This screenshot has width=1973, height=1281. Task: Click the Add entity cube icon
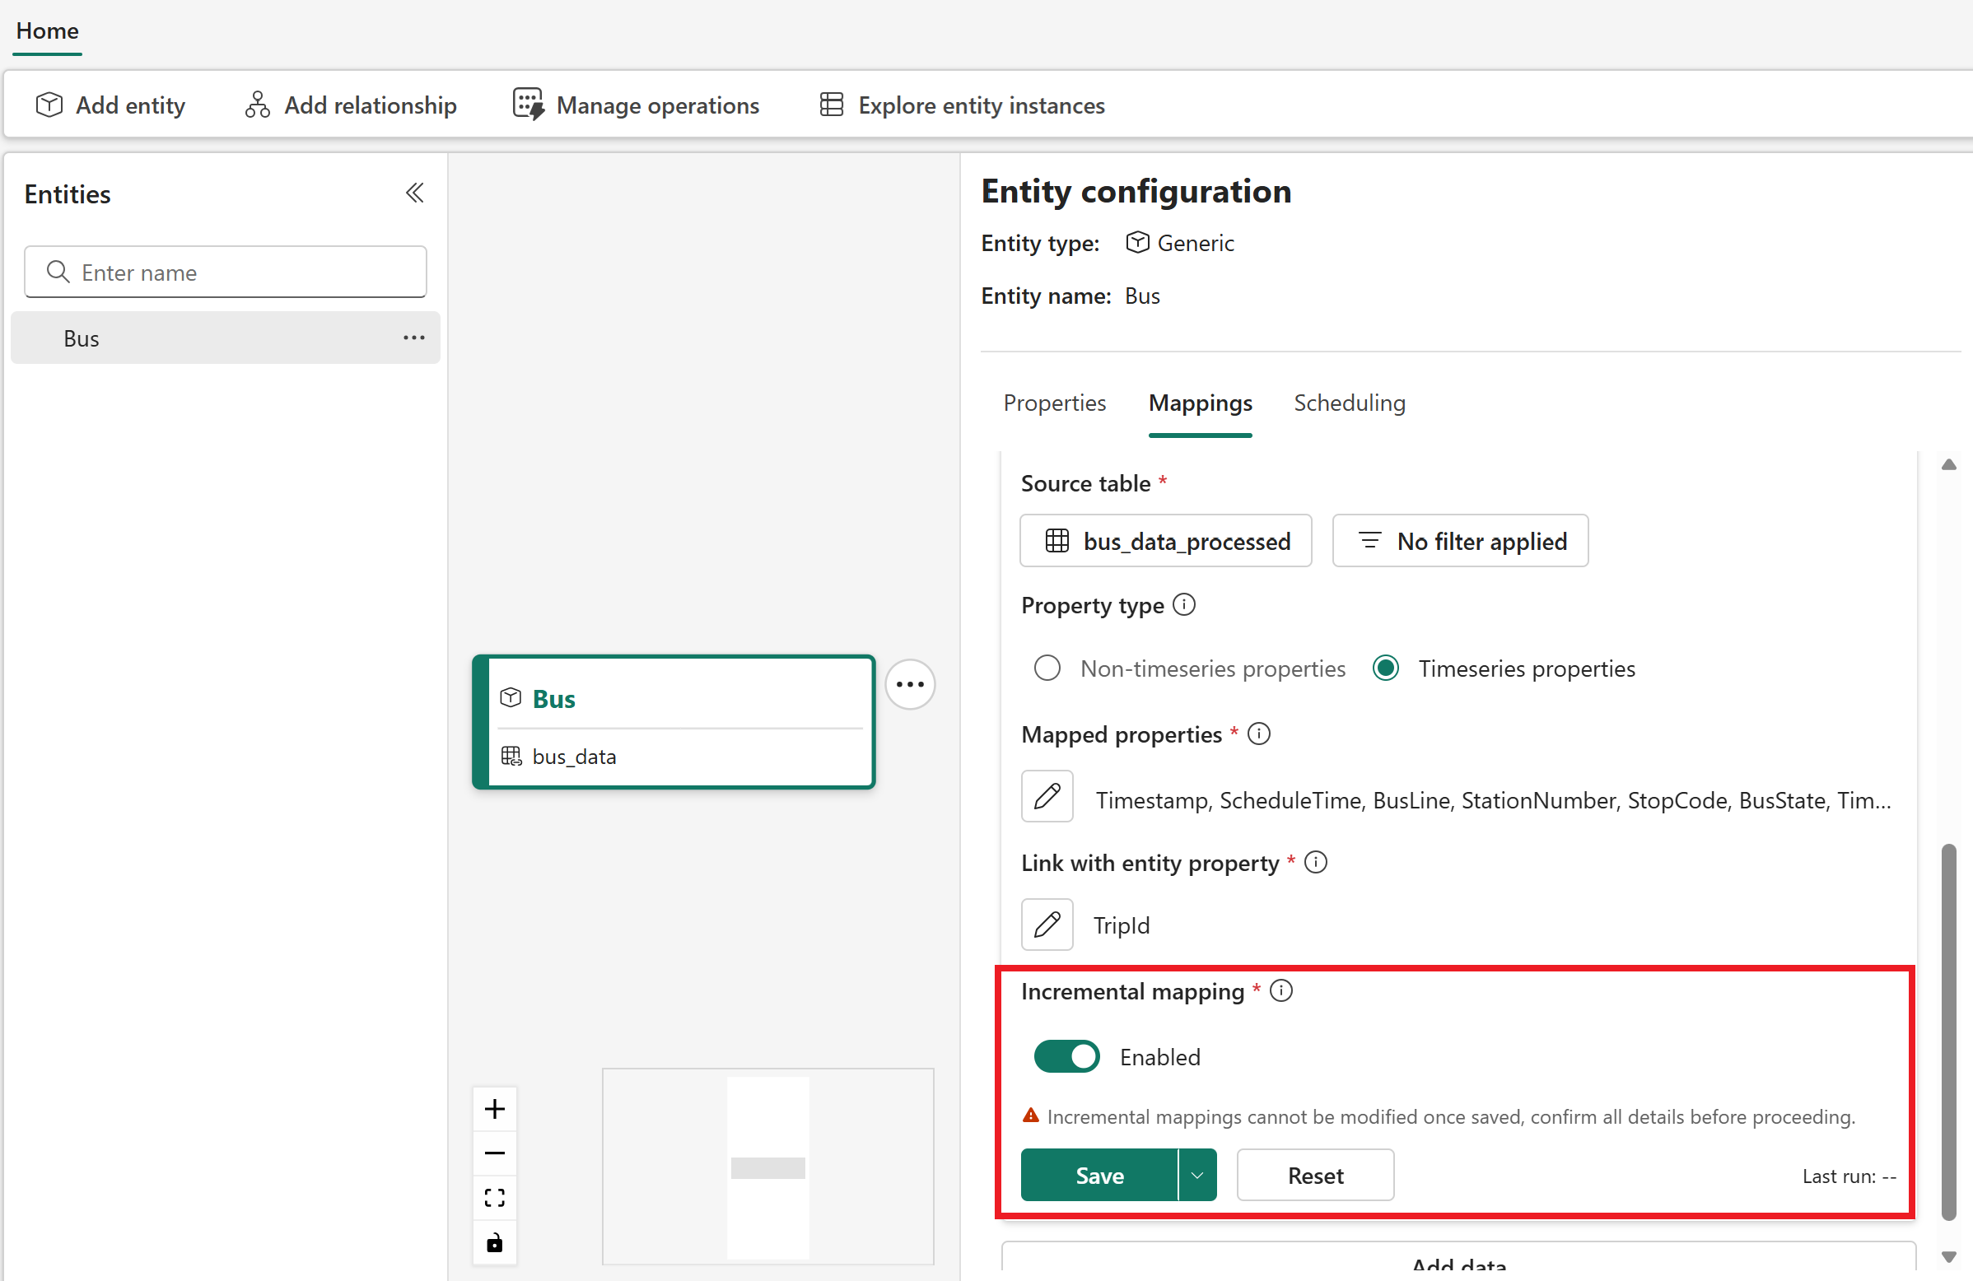(49, 105)
